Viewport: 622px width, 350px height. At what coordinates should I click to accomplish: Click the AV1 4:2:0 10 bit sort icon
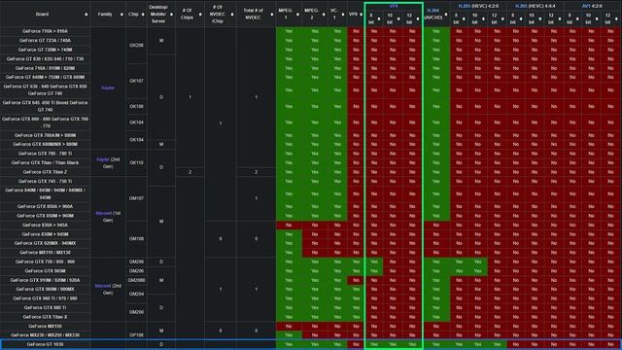597,18
